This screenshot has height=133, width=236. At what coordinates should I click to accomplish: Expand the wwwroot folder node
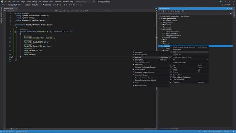[x=161, y=27]
